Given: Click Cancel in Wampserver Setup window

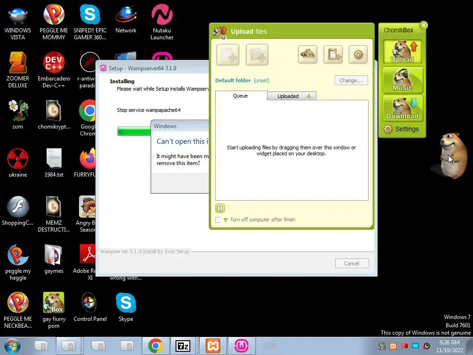Looking at the screenshot, I should point(352,263).
